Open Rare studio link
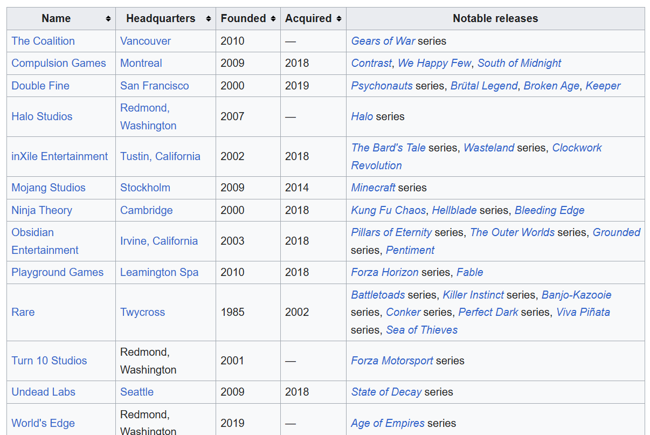The image size is (650, 435). [x=23, y=312]
